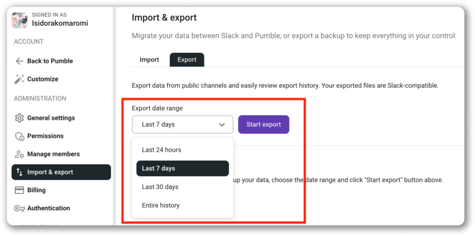The width and height of the screenshot is (475, 236).
Task: Click the Start export button
Action: pyautogui.click(x=263, y=125)
